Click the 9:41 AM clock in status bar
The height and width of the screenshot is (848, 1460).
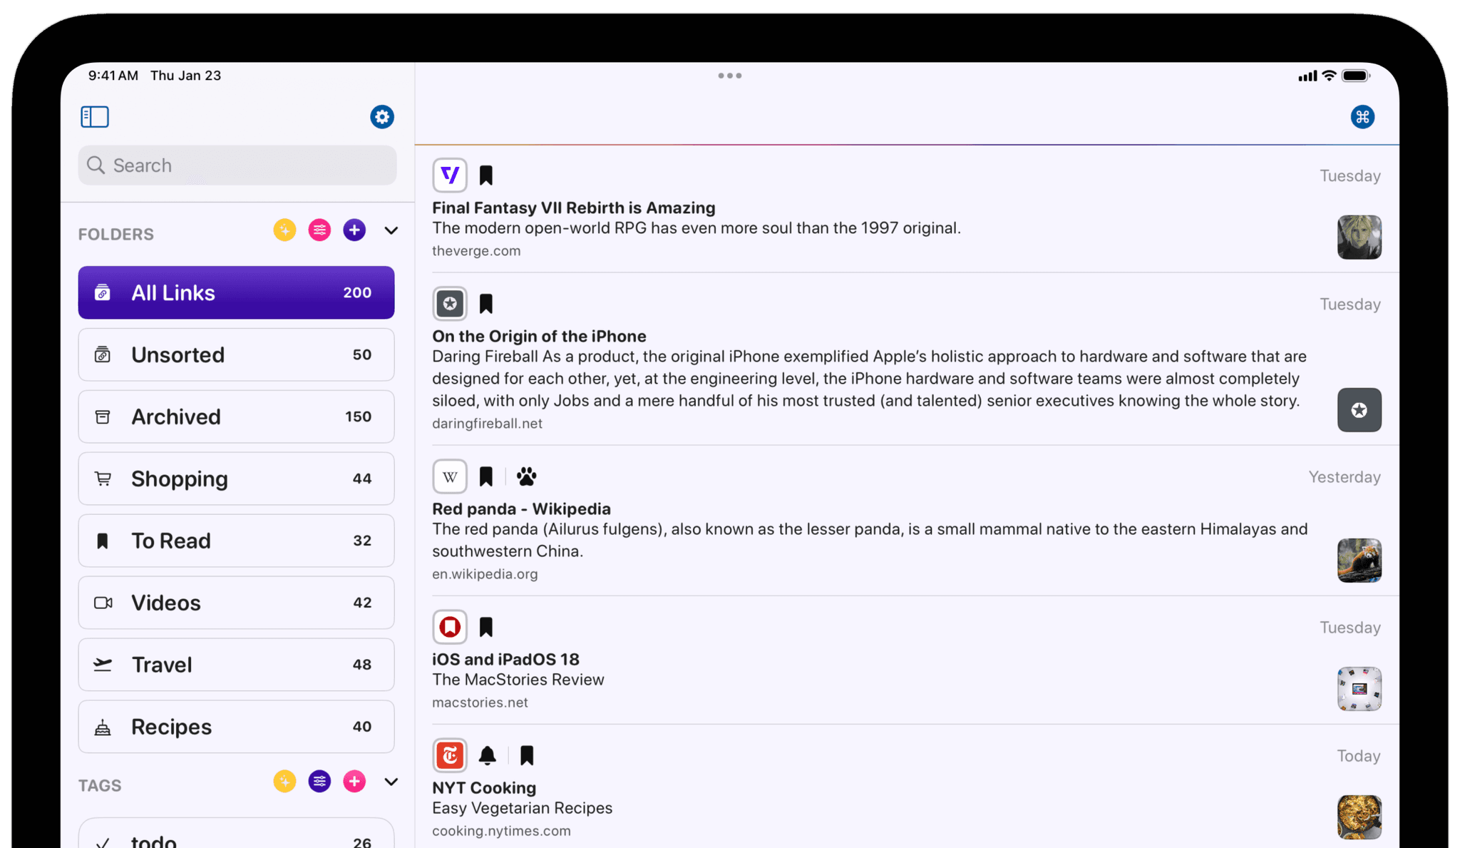tap(113, 76)
